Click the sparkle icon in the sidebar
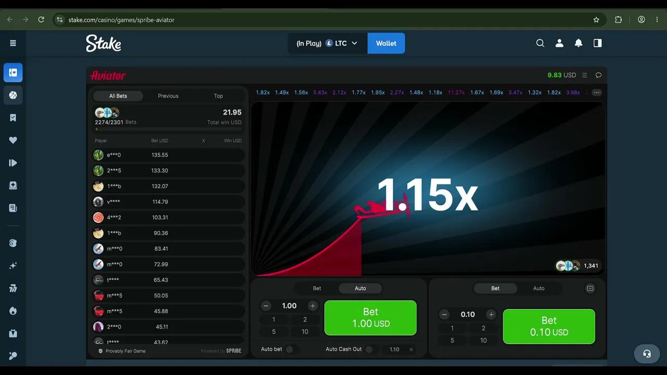Screen dimensions: 667x375 coord(13,266)
